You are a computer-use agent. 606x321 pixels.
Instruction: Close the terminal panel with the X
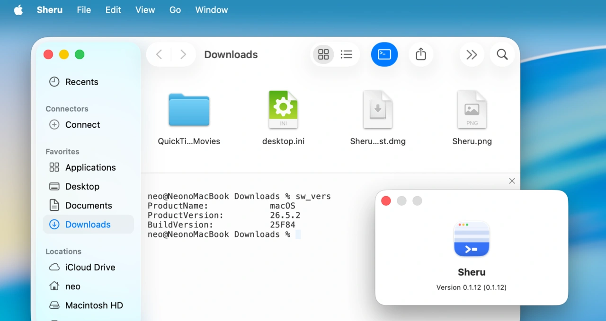(512, 181)
